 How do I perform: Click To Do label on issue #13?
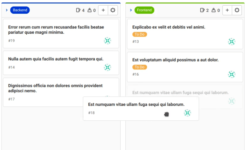(140, 34)
